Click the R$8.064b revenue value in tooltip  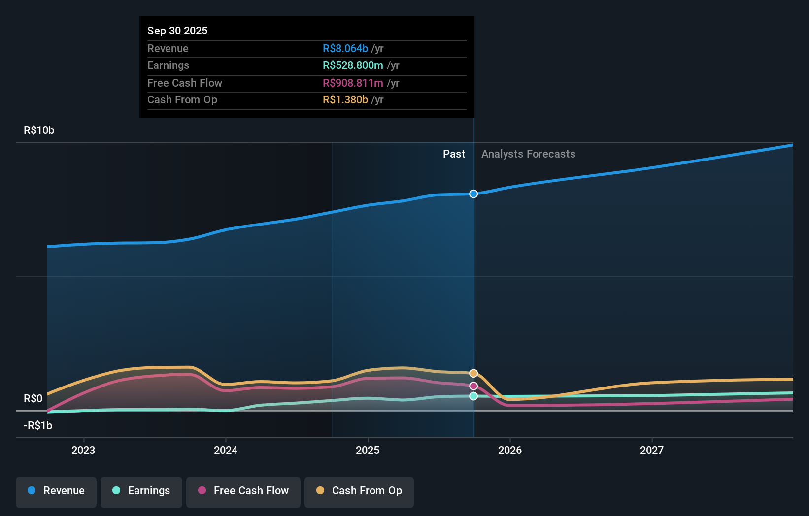coord(345,48)
